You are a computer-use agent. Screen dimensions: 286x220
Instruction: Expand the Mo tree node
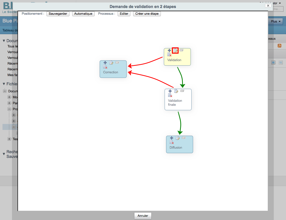point(9,97)
